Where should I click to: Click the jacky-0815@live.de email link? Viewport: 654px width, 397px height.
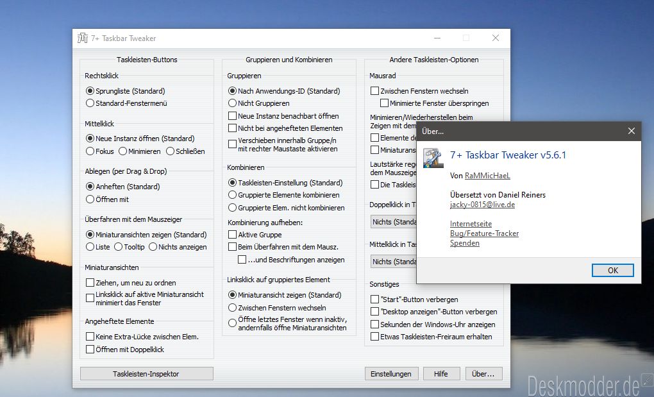pos(482,205)
